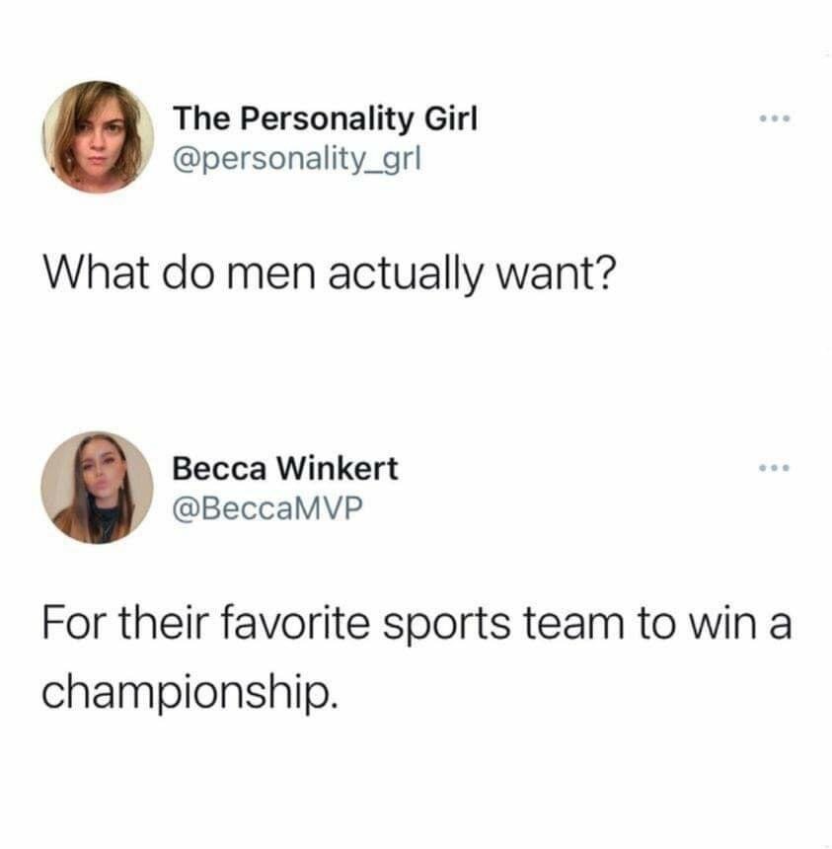Open the more options dots on Personality Girl's tweet

tap(775, 118)
